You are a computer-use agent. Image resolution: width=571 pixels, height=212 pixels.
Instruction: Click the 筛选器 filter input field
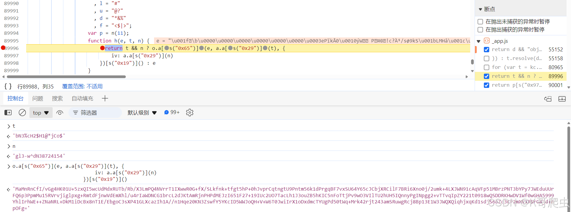95,113
